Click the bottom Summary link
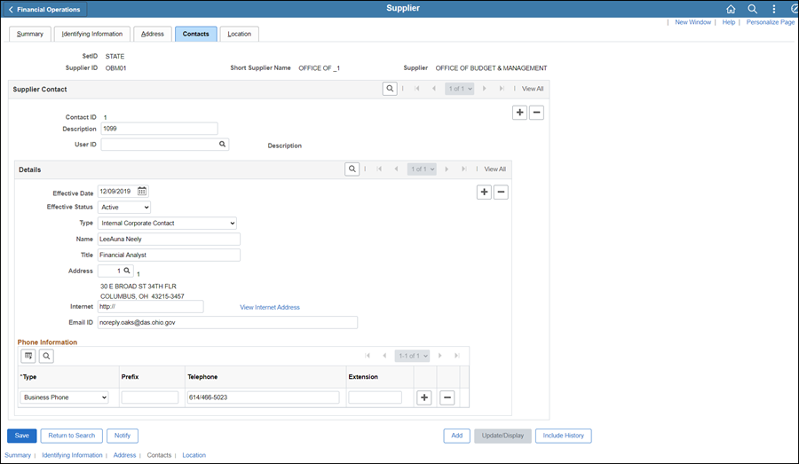Screen dimensions: 799x464 pyautogui.click(x=18, y=455)
